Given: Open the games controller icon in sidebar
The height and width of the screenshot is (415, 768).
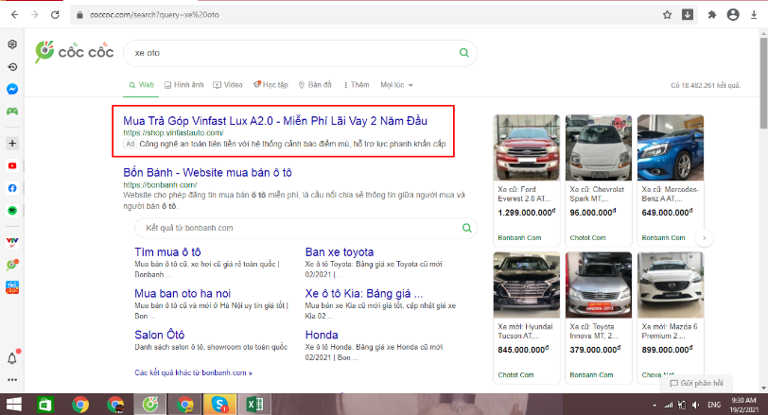Looking at the screenshot, I should (x=12, y=112).
